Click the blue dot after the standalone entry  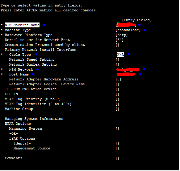pos(145,30)
